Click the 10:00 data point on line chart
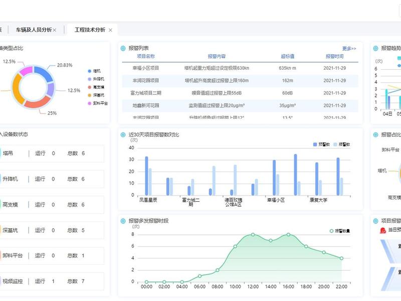 [x=235, y=246]
